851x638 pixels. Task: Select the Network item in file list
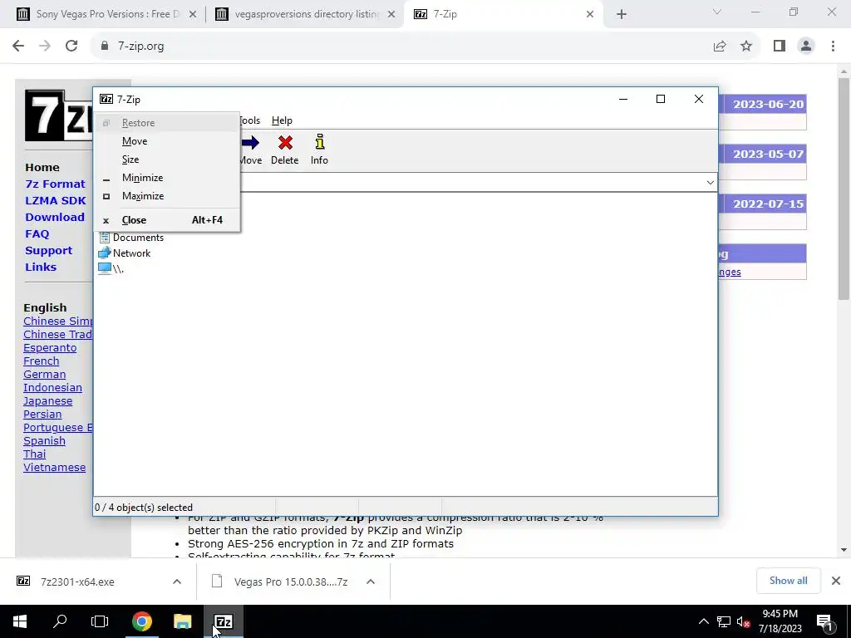click(x=125, y=253)
